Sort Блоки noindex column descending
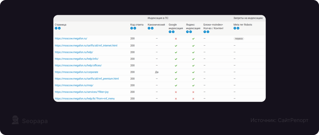This screenshot has width=319, height=135. coord(208,32)
